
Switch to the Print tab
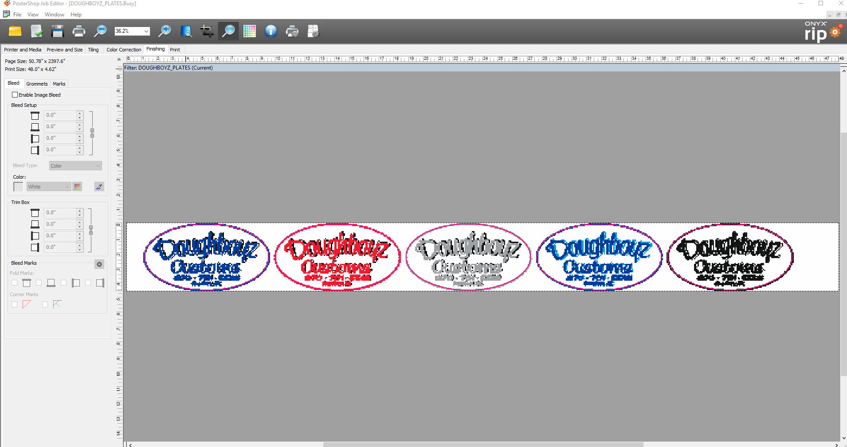click(175, 50)
